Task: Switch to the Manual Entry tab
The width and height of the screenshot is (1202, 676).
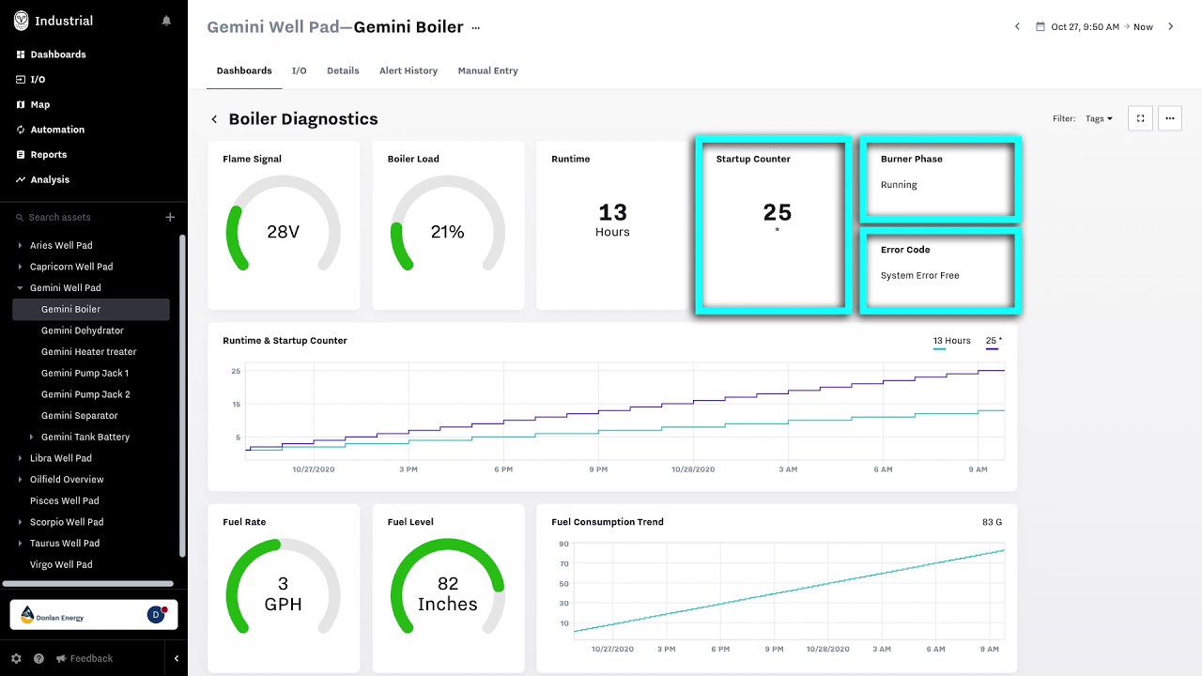Action: (x=487, y=70)
